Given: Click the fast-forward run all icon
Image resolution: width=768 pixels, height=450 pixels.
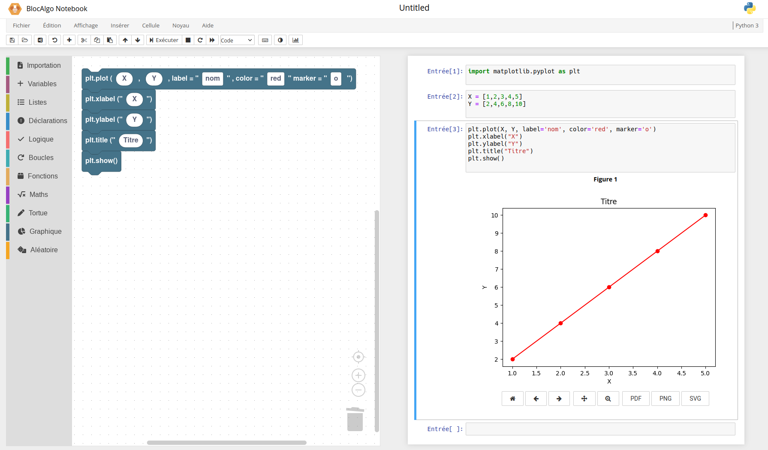Looking at the screenshot, I should tap(212, 40).
